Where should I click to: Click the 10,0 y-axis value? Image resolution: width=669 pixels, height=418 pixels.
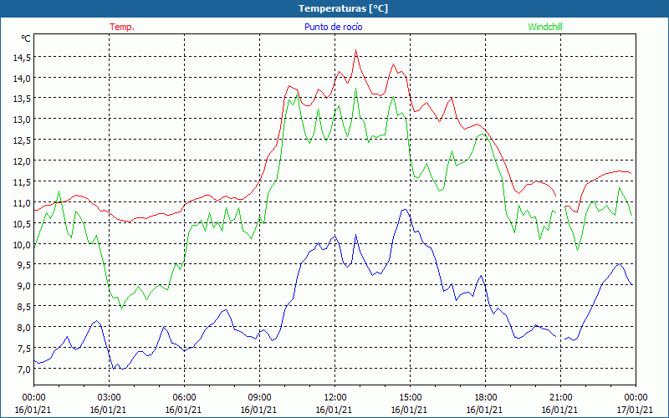tap(22, 244)
